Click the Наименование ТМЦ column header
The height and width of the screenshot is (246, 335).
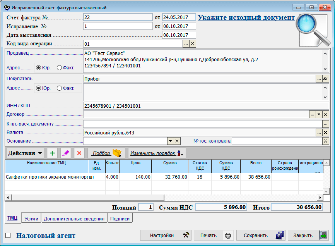[x=46, y=166]
